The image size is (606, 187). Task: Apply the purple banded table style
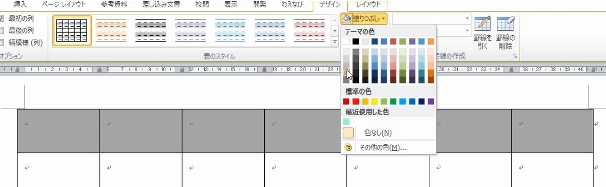point(191,31)
